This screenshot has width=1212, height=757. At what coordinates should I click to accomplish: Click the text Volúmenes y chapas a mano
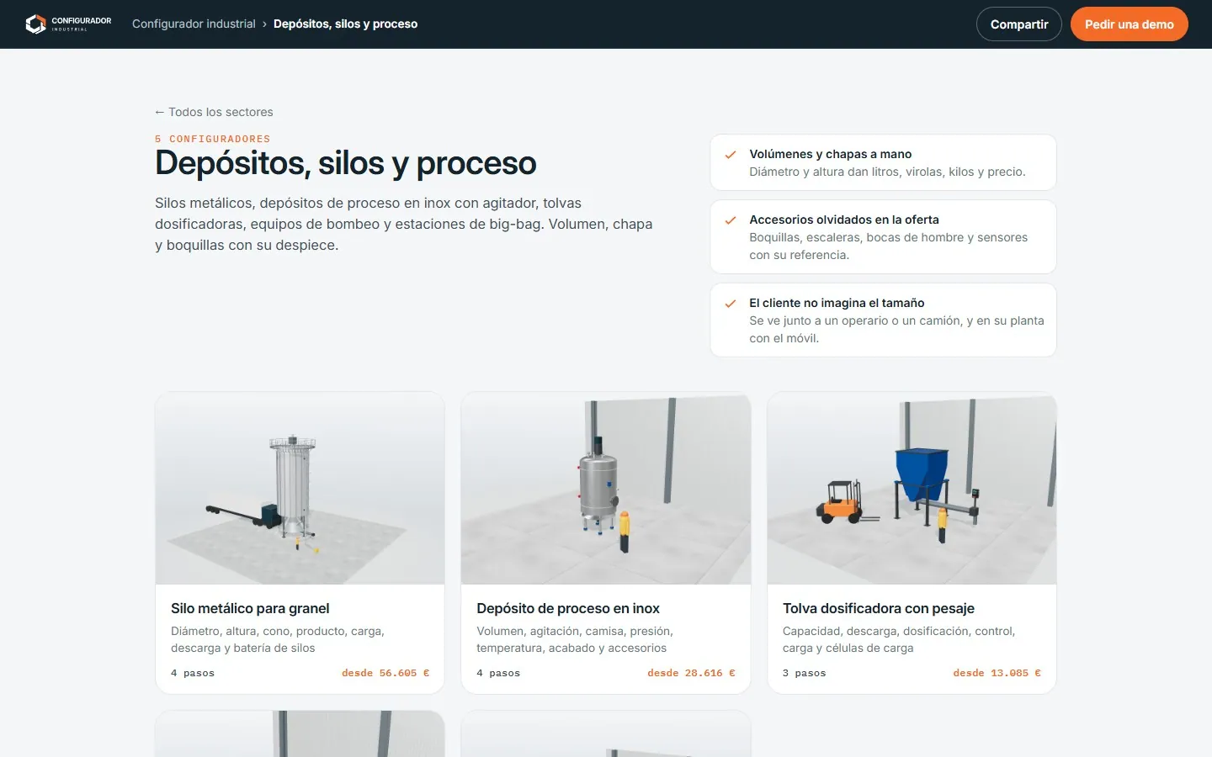point(831,154)
